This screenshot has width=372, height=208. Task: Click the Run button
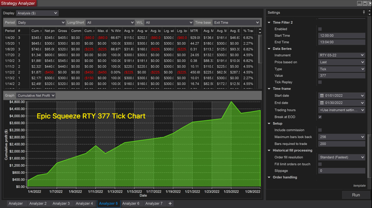356,194
